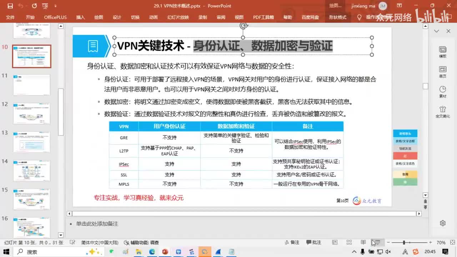Screen dimensions: 457x257
Task: Start slideshow from the quick access toolbar
Action: point(45,6)
